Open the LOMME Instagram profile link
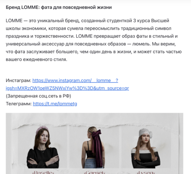This screenshot has width=191, height=174. (x=75, y=81)
